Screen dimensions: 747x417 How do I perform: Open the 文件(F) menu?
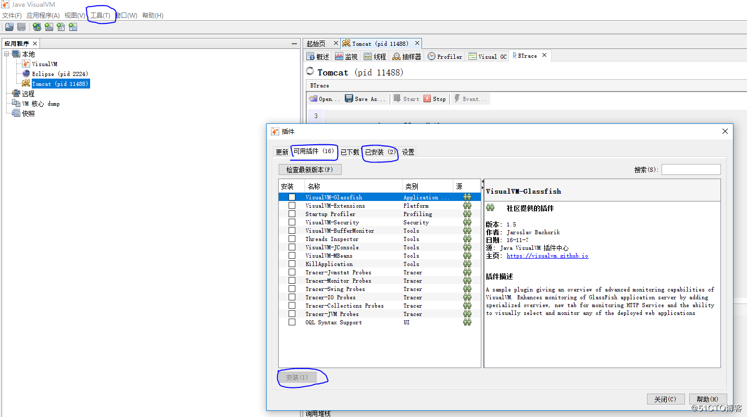(12, 15)
